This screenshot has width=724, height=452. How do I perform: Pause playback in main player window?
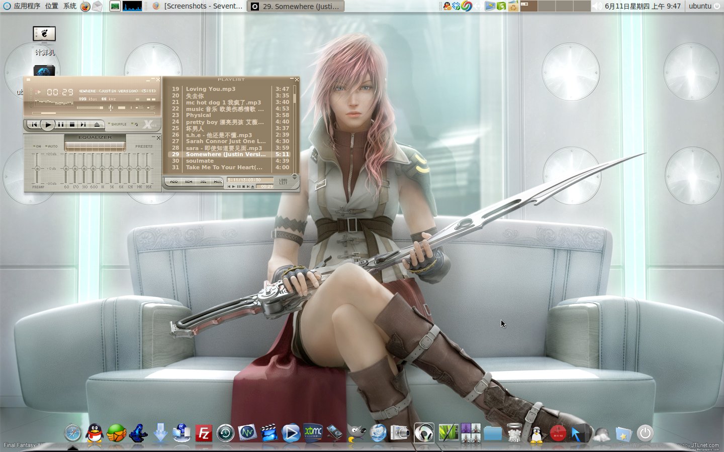tap(61, 125)
